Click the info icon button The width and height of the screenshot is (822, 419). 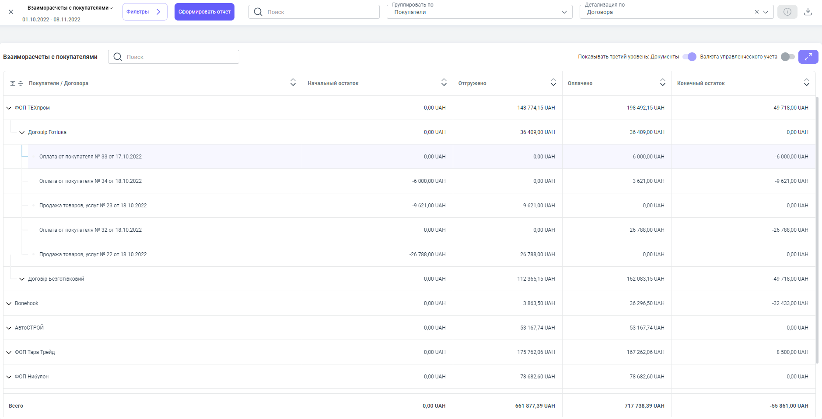click(787, 12)
